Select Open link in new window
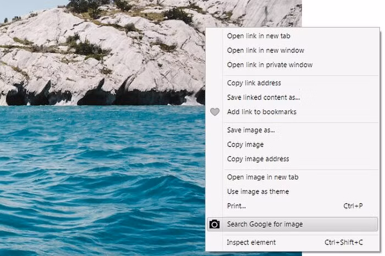The image size is (385, 256). (265, 51)
